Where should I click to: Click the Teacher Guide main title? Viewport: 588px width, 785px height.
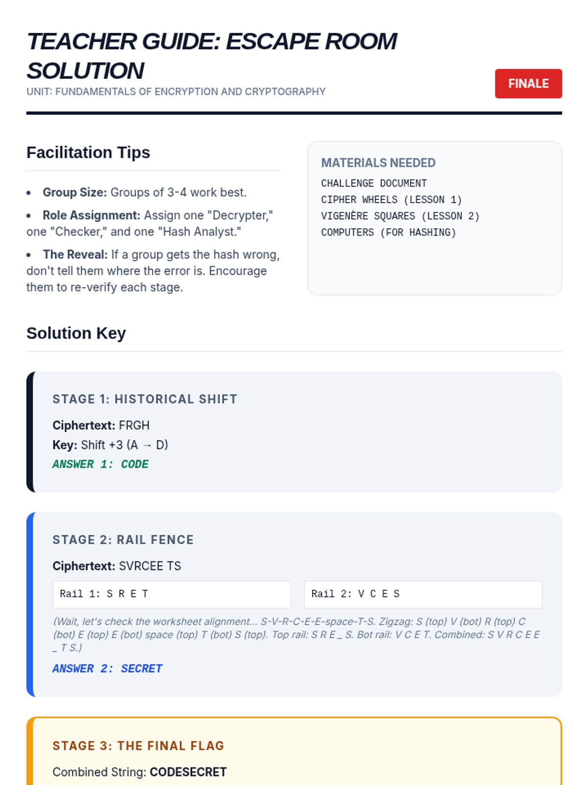pyautogui.click(x=211, y=56)
